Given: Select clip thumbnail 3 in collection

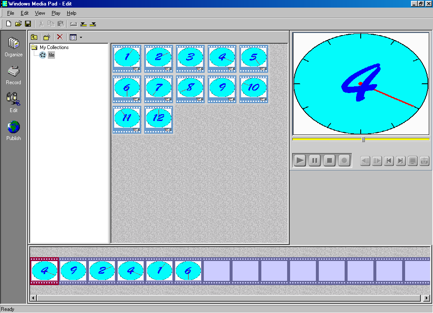Looking at the screenshot, I should 190,59.
